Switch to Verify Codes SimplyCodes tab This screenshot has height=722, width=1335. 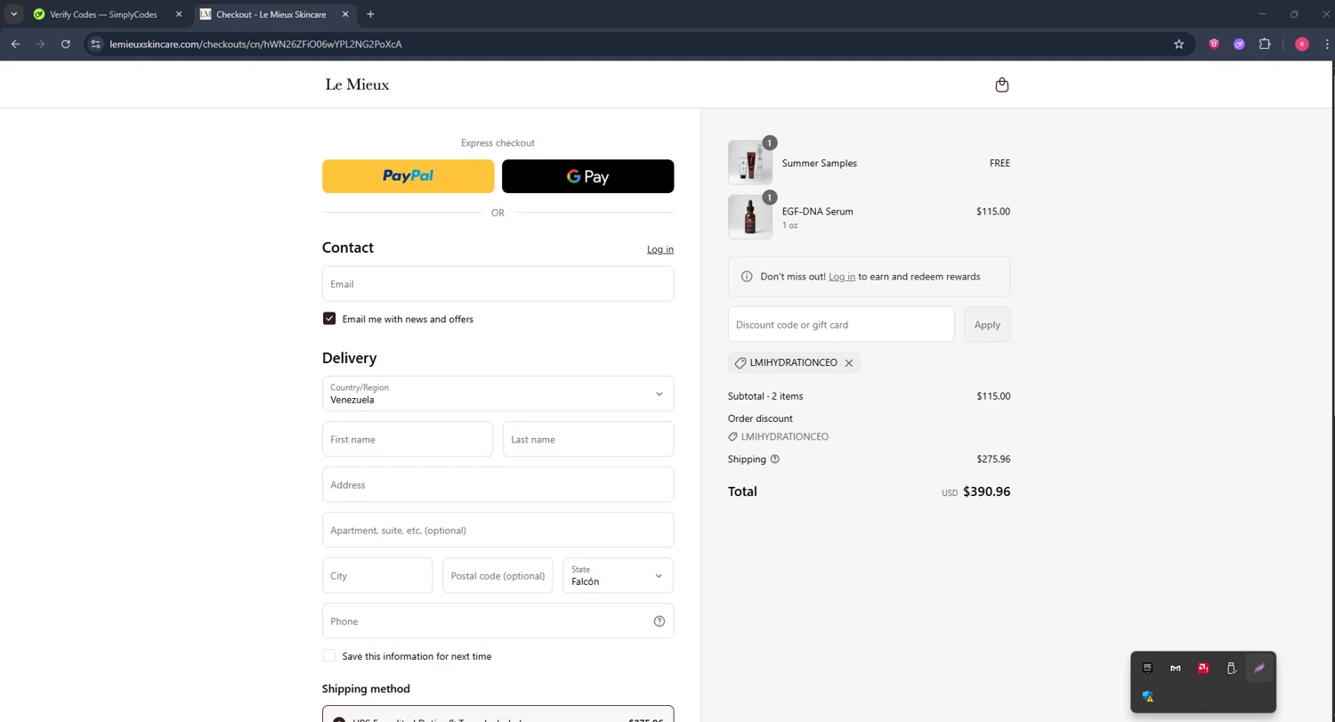click(x=102, y=14)
